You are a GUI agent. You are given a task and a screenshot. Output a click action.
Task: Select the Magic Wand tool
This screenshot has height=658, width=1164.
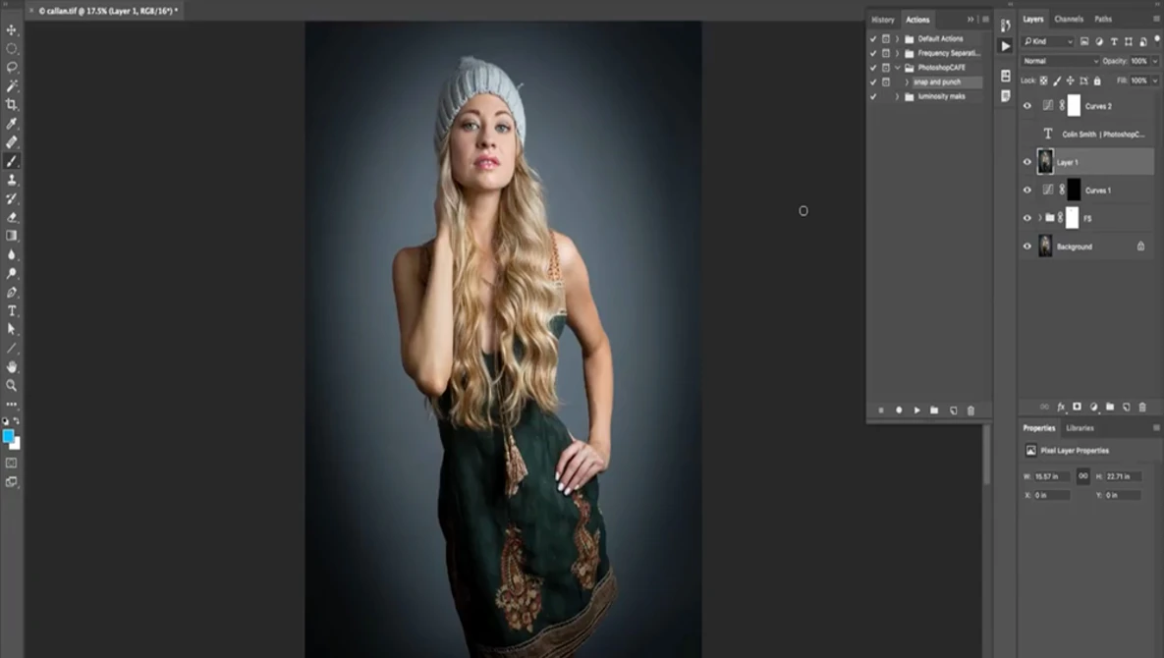pyautogui.click(x=12, y=86)
